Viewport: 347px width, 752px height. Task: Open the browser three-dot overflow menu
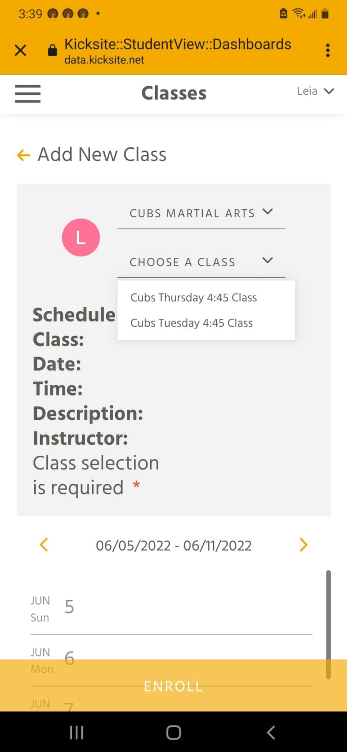coord(328,50)
